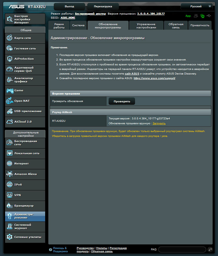Click the Беспроводной роутер mode link
218x256 pixels.
pos(90,14)
